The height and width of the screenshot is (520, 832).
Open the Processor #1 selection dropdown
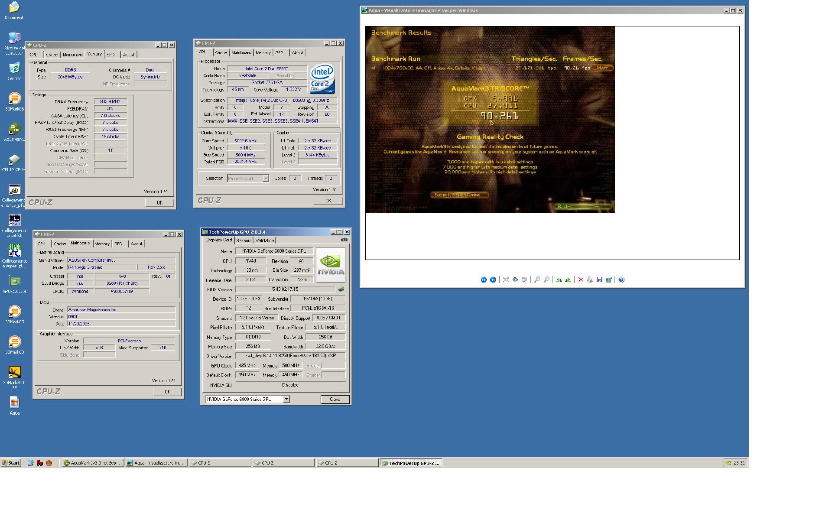[x=266, y=179]
